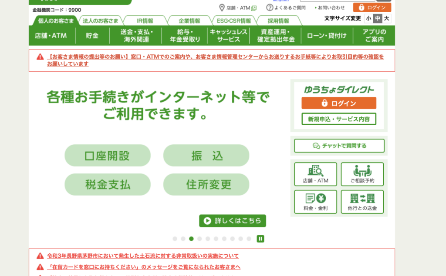Viewport: 446px width, 276px height.
Task: Switch to the 法人のお客さま tab
Action: 101,20
